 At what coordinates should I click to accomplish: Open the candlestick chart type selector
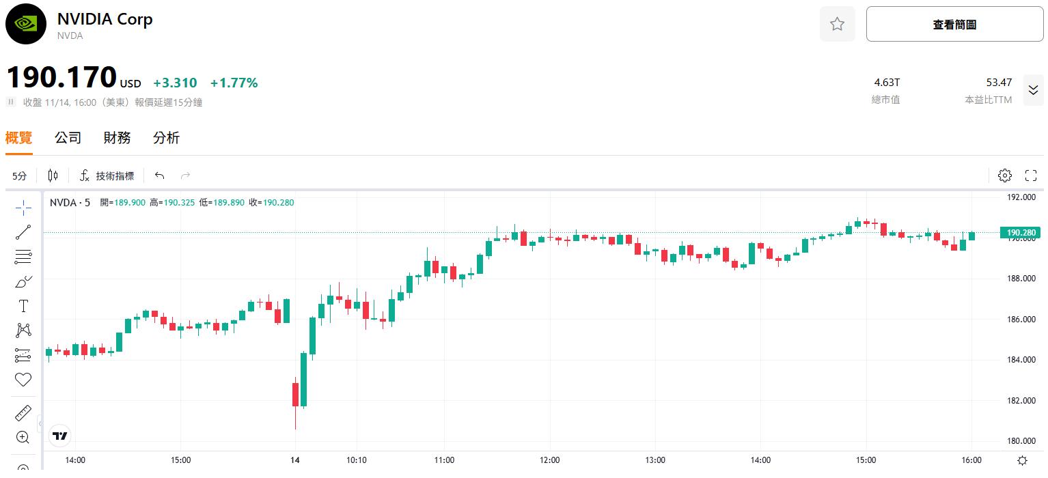pos(53,175)
